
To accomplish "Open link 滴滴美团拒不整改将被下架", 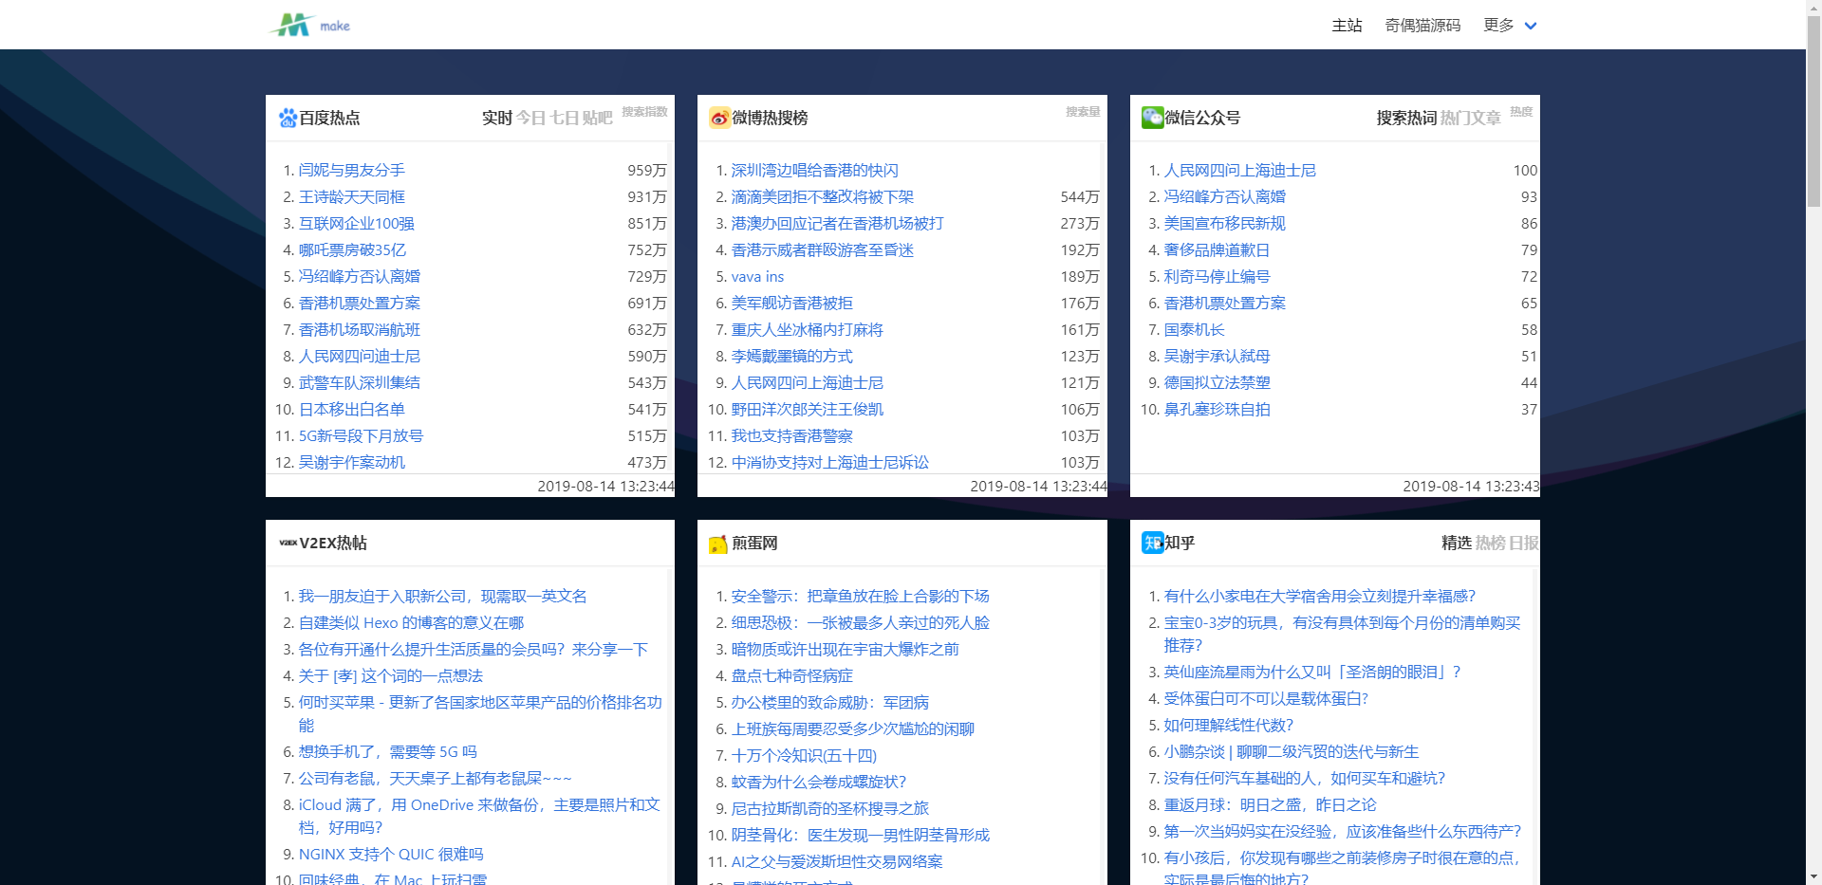I will tap(823, 196).
